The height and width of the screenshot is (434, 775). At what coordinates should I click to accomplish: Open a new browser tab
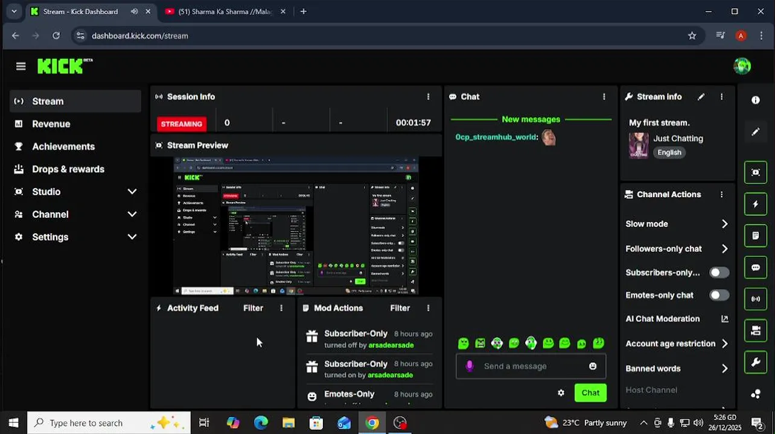pos(304,11)
